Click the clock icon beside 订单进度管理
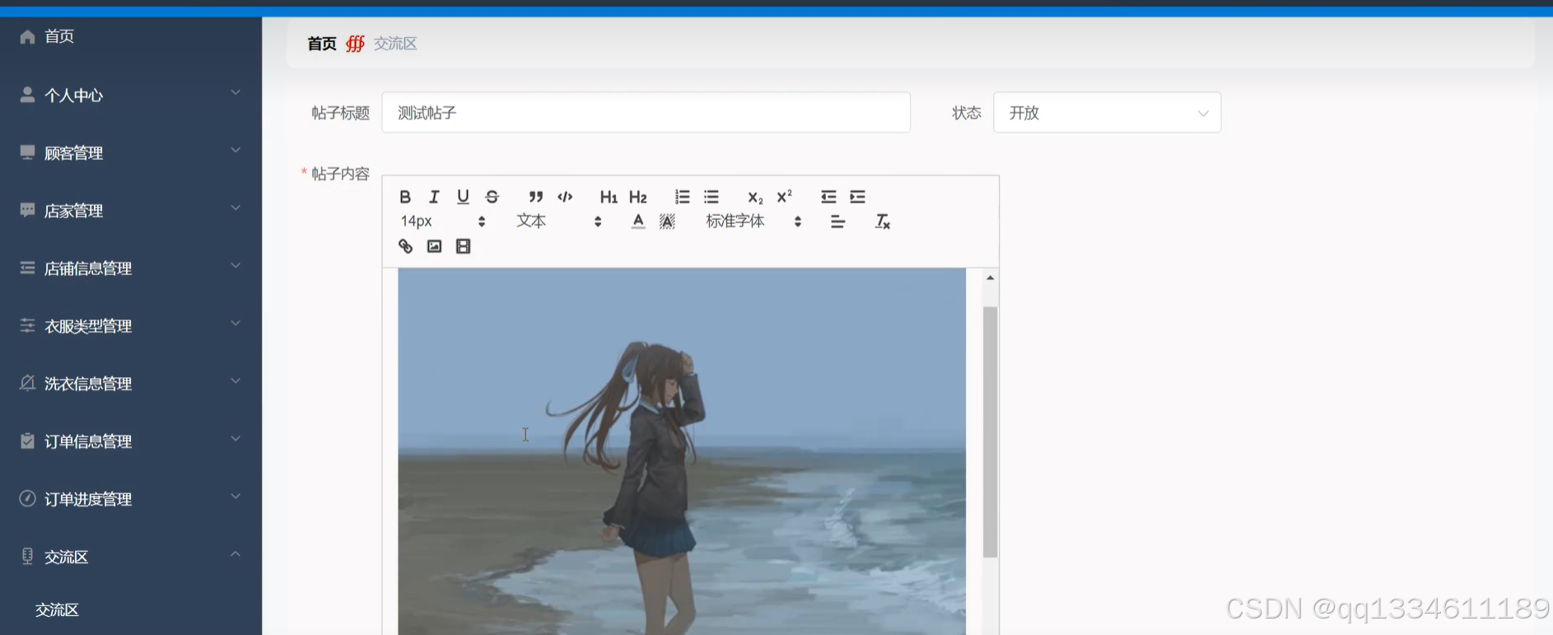The width and height of the screenshot is (1553, 635). (27, 498)
